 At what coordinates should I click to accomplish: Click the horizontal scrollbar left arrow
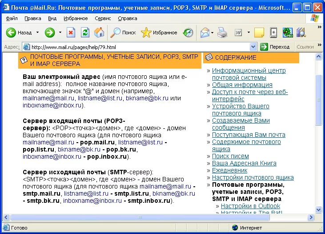(x=6, y=218)
